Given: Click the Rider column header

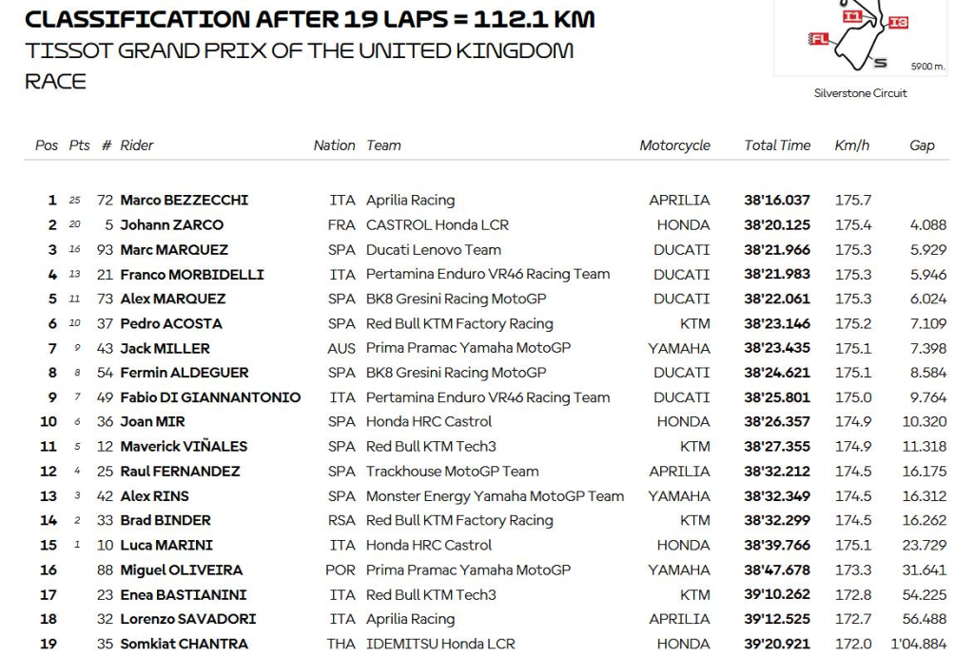Looking at the screenshot, I should click(x=137, y=145).
